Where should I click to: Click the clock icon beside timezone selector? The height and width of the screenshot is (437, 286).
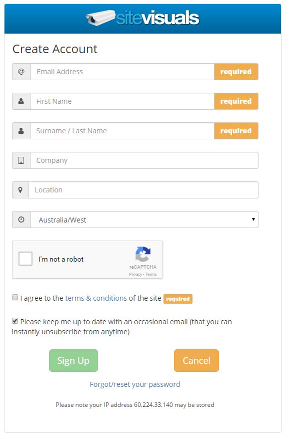pos(21,220)
